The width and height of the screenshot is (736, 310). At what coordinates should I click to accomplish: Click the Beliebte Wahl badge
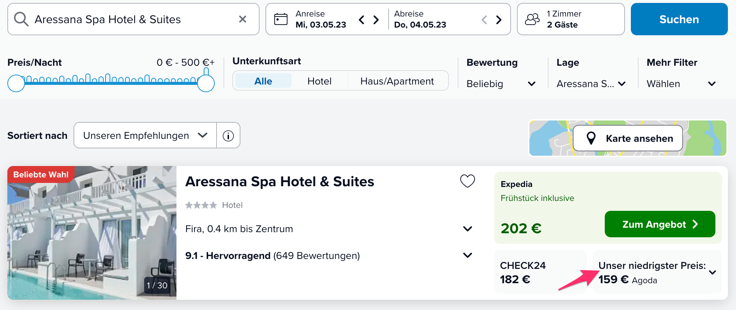click(x=41, y=174)
